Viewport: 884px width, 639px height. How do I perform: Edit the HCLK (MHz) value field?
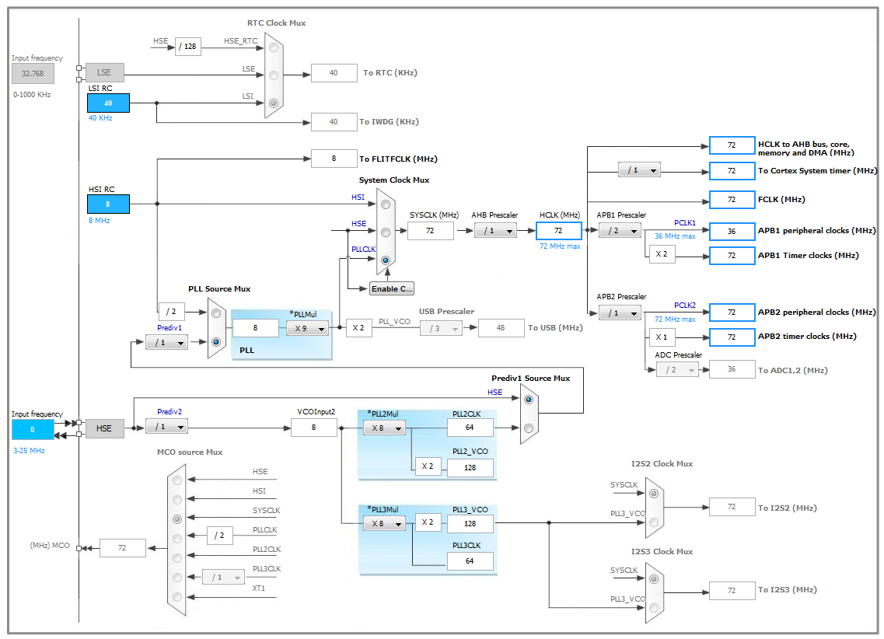559,230
